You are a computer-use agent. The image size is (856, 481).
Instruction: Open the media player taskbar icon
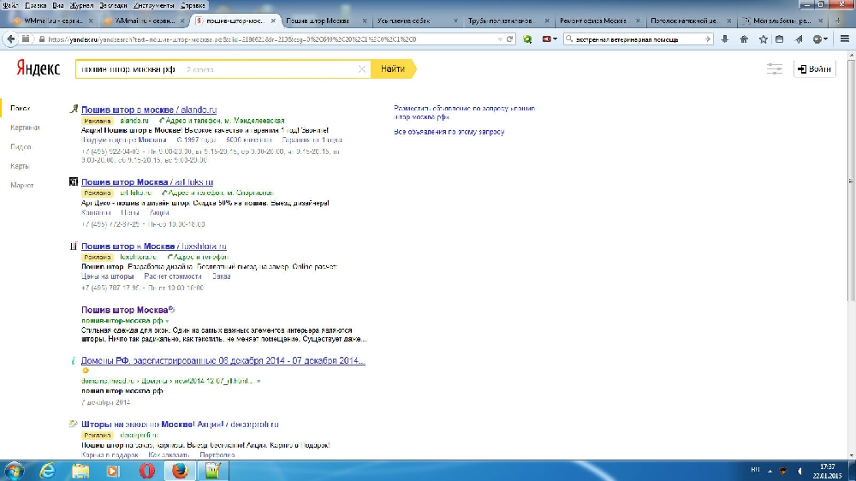[x=113, y=471]
